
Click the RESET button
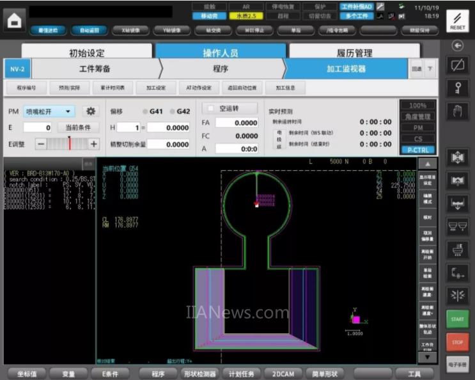pyautogui.click(x=457, y=20)
